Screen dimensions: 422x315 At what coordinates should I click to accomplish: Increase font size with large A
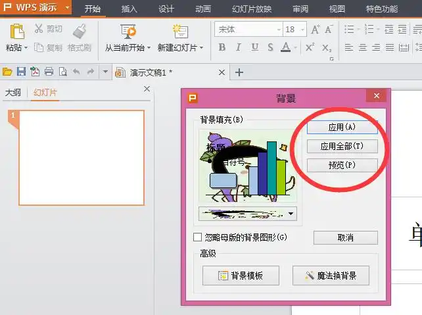316,29
